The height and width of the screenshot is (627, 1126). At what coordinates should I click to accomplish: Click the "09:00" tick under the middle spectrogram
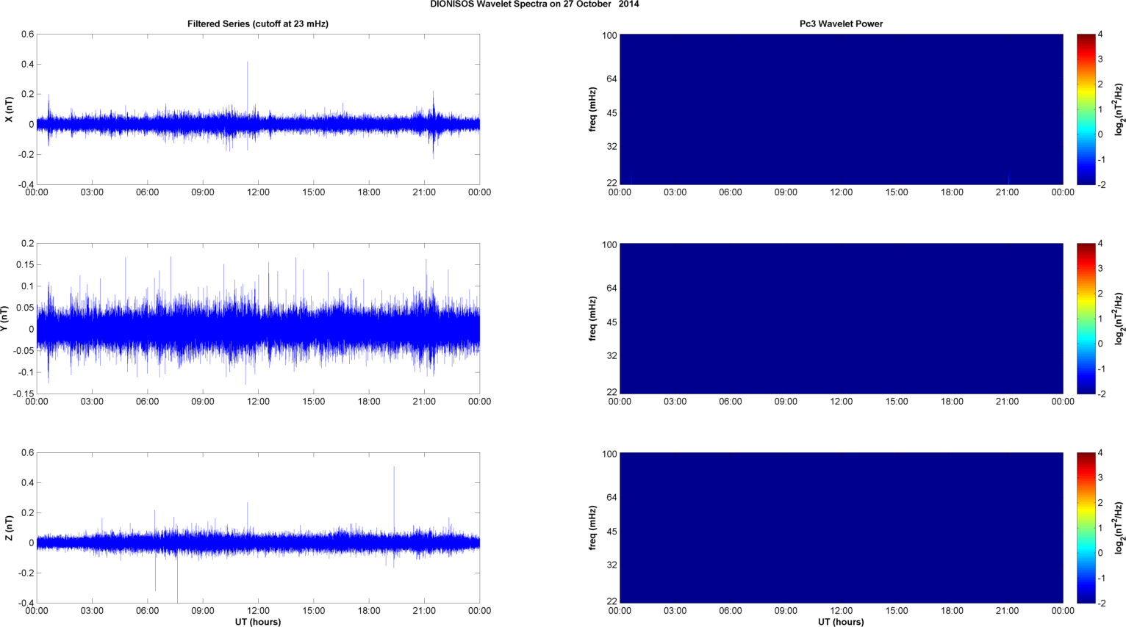786,402
